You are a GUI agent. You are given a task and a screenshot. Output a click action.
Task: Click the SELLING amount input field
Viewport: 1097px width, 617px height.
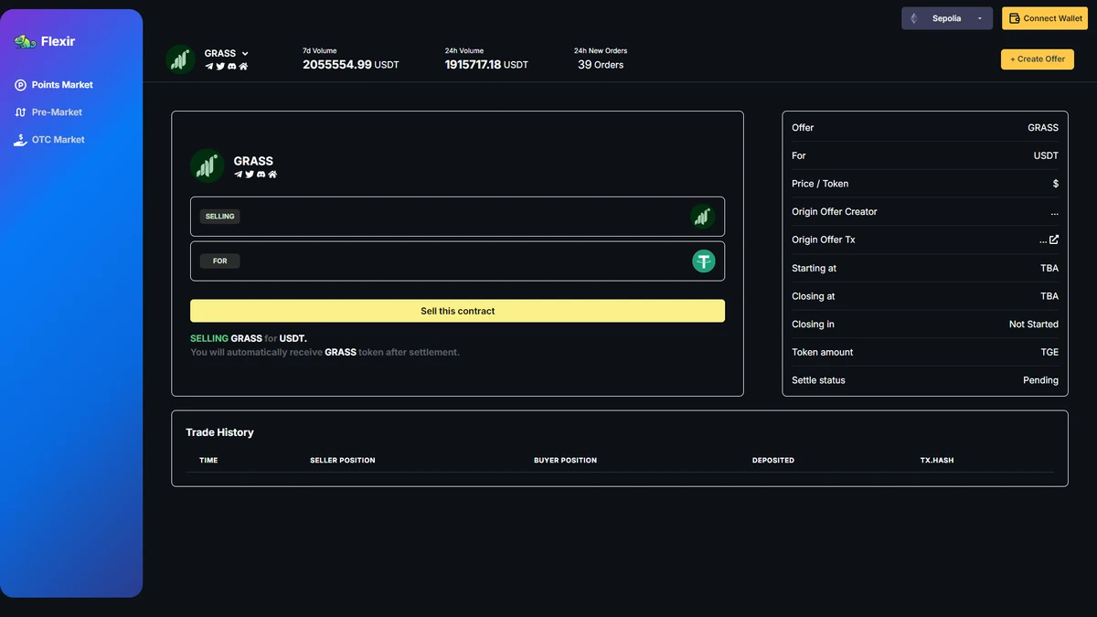tap(457, 217)
